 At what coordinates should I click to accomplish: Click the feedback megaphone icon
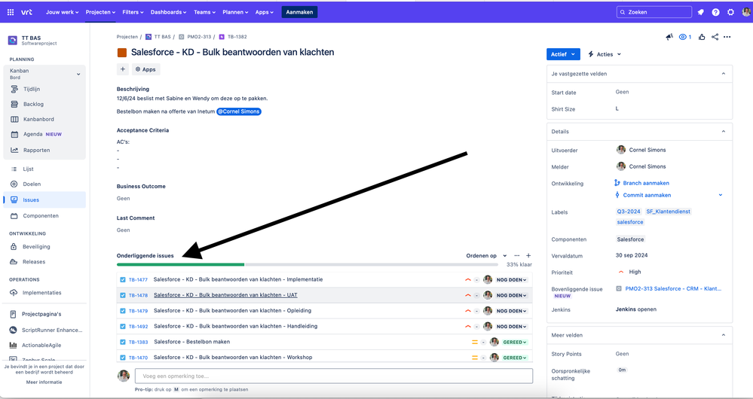669,37
